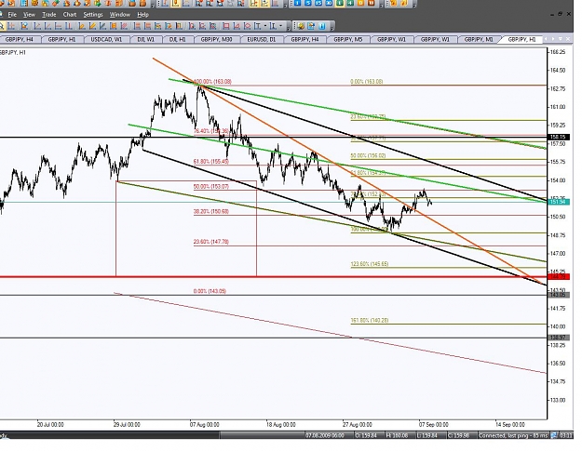This screenshot has height=451, width=582.
Task: Click the gray 138.97 price label
Action: [558, 338]
